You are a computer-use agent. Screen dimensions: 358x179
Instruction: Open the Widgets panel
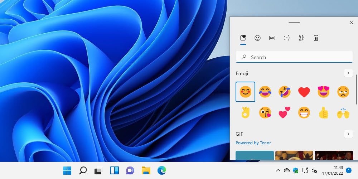pyautogui.click(x=115, y=170)
